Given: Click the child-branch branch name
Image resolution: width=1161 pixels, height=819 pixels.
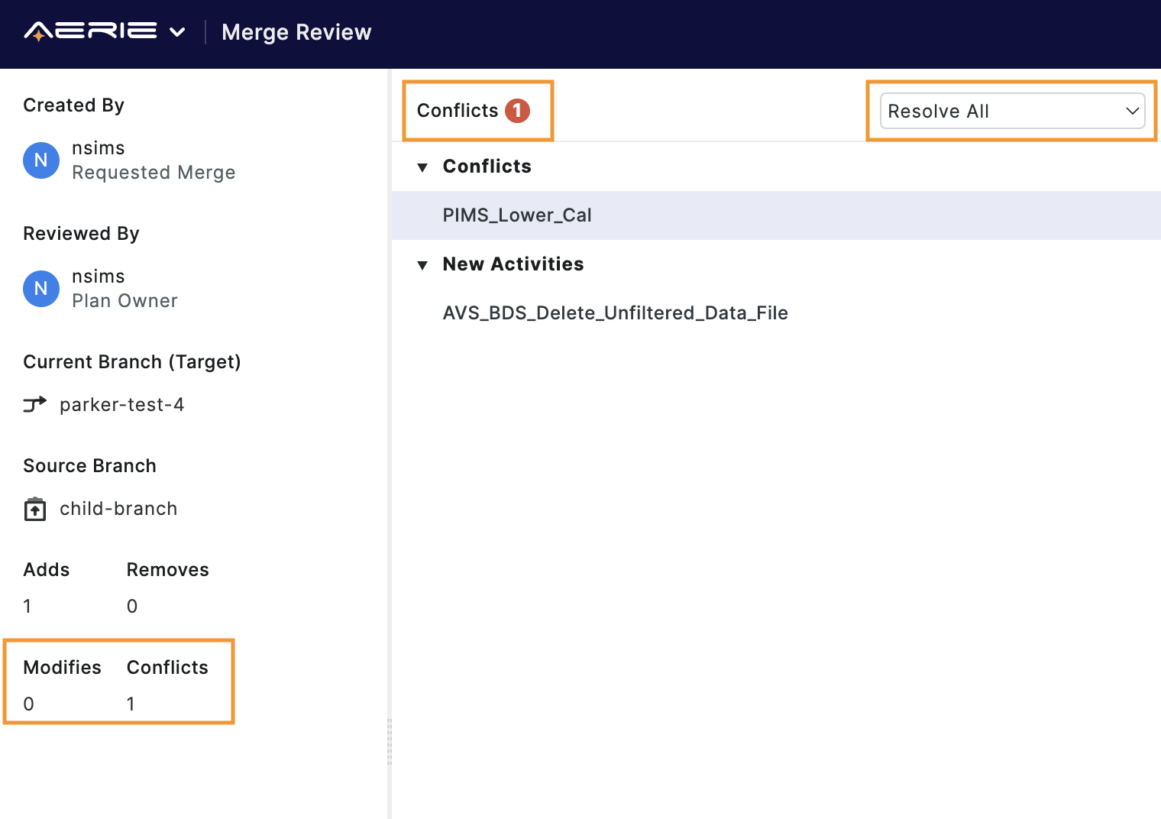Looking at the screenshot, I should (118, 508).
